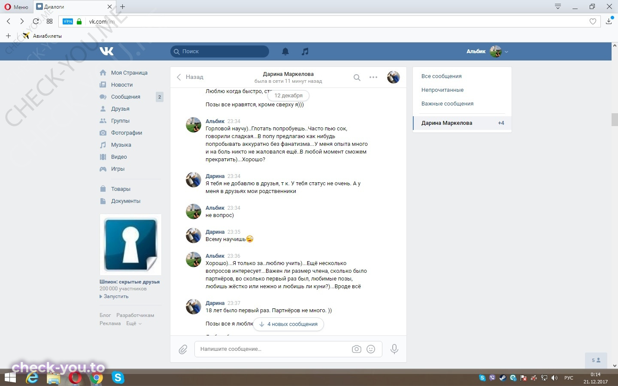618x386 pixels.
Task: Open Шпион app keyhole thumbnail
Action: (130, 244)
